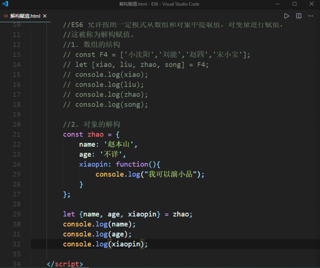Click the 'let' keyword on line 29
Image resolution: width=320 pixels, height=268 pixels.
pyautogui.click(x=69, y=214)
